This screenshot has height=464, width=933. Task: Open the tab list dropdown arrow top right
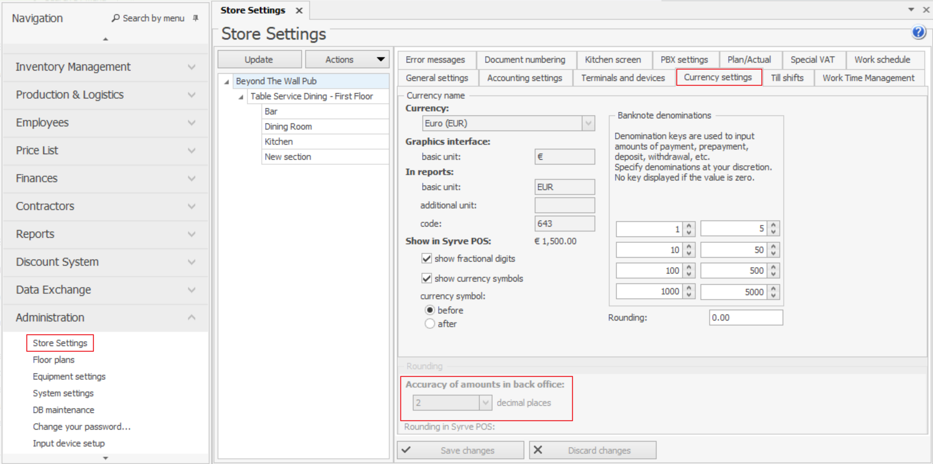911,10
